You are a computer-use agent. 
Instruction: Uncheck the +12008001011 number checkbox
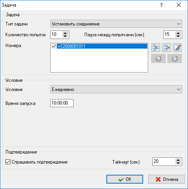[x=54, y=46]
